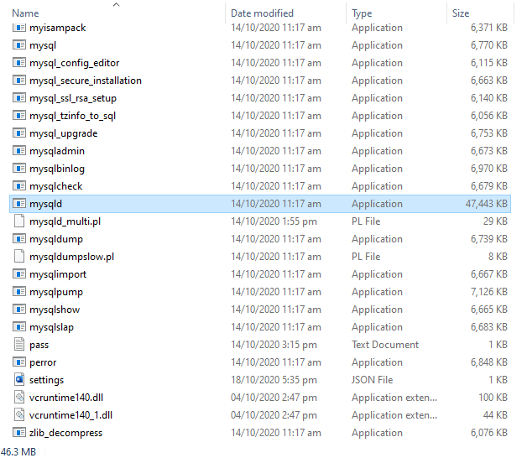Sort files by Date modified column header
The height and width of the screenshot is (458, 527).
point(262,13)
